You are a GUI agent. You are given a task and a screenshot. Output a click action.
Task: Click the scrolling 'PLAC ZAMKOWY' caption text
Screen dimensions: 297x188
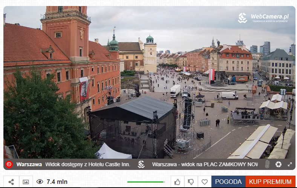click(205, 164)
